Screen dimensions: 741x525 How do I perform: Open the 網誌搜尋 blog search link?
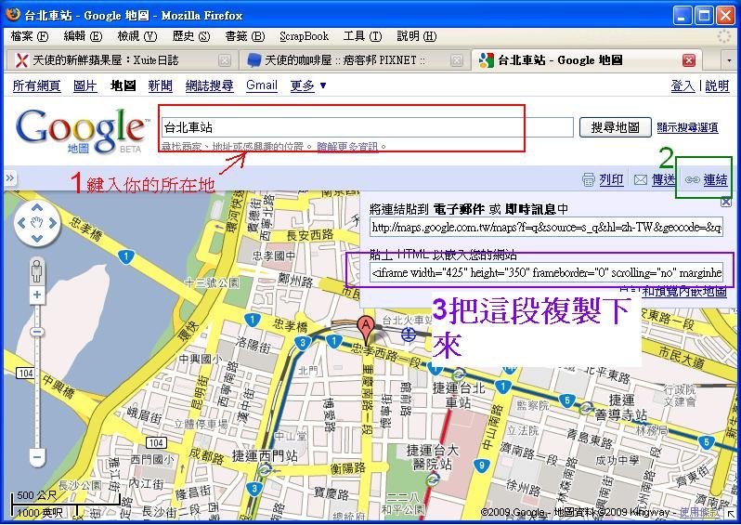click(209, 85)
